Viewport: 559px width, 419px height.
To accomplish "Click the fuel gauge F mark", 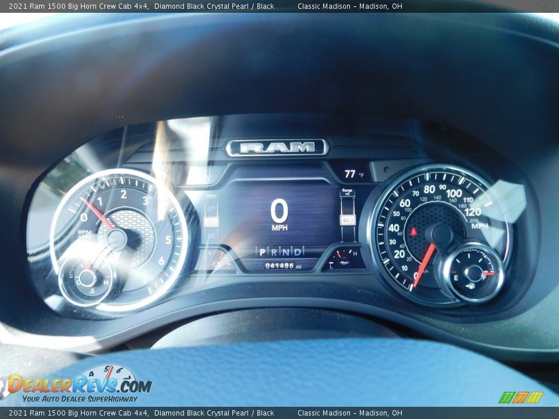I will point(484,278).
